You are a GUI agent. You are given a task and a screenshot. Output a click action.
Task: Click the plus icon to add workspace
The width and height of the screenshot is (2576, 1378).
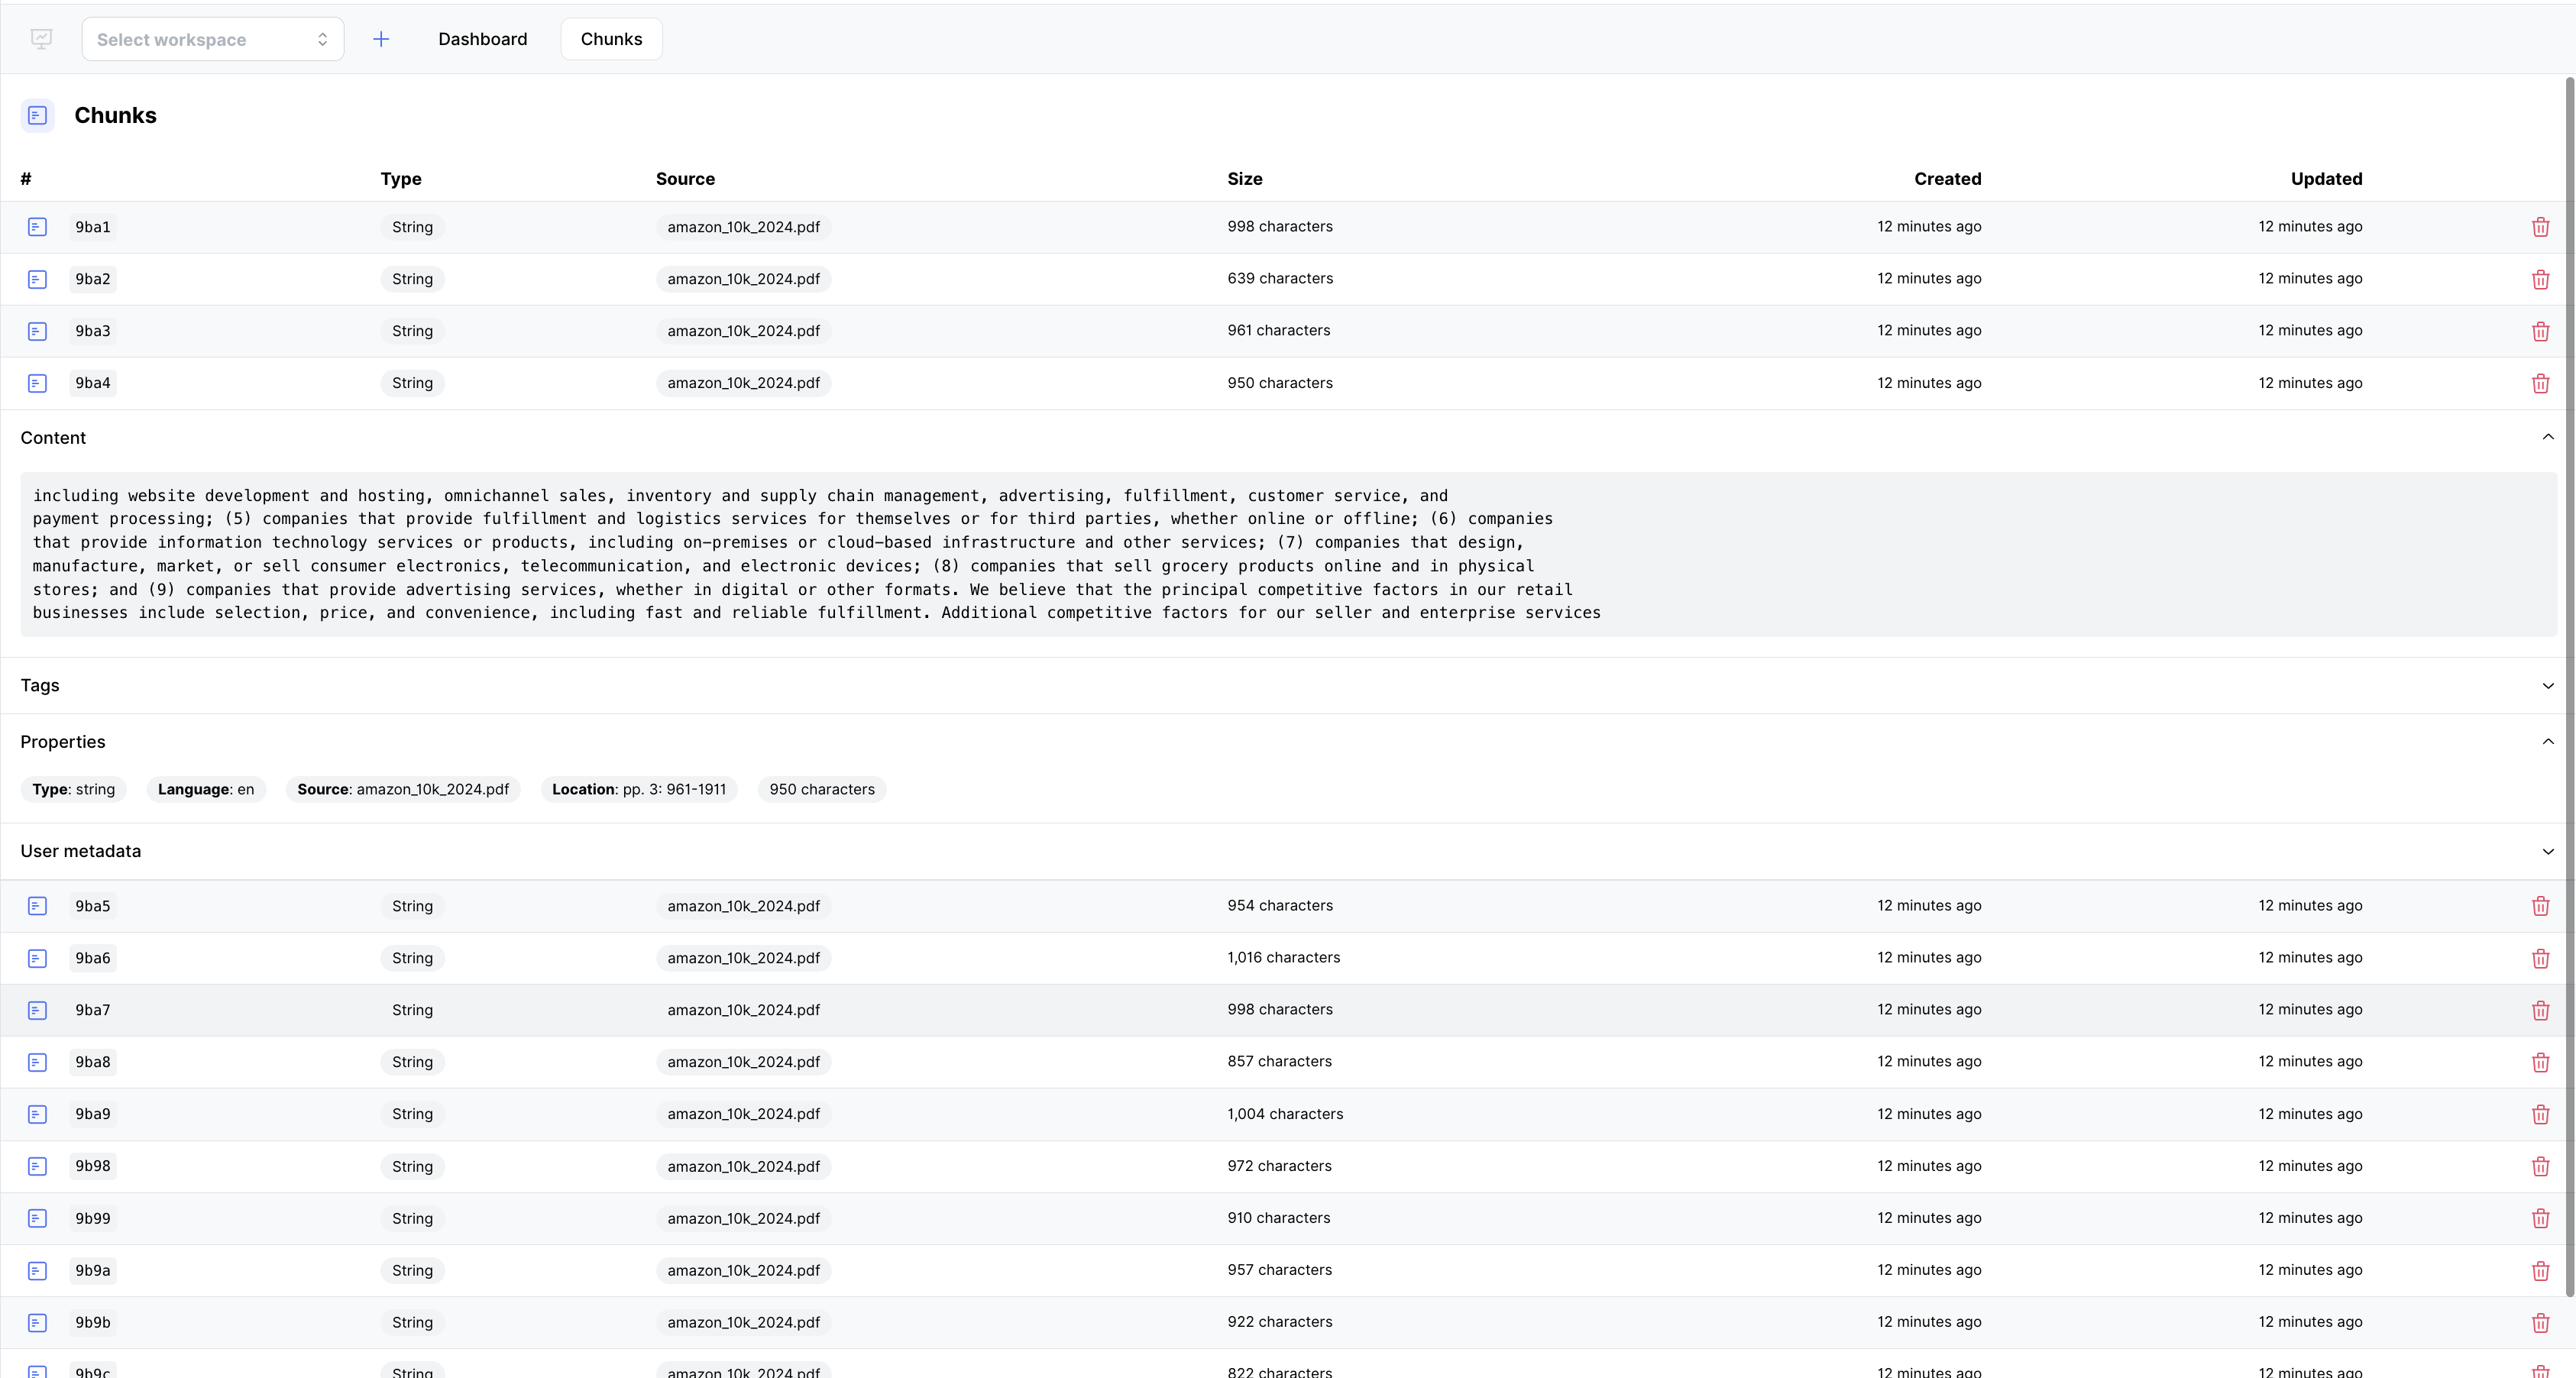pyautogui.click(x=381, y=39)
